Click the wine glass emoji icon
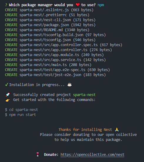The image size is (144, 162). point(38,154)
